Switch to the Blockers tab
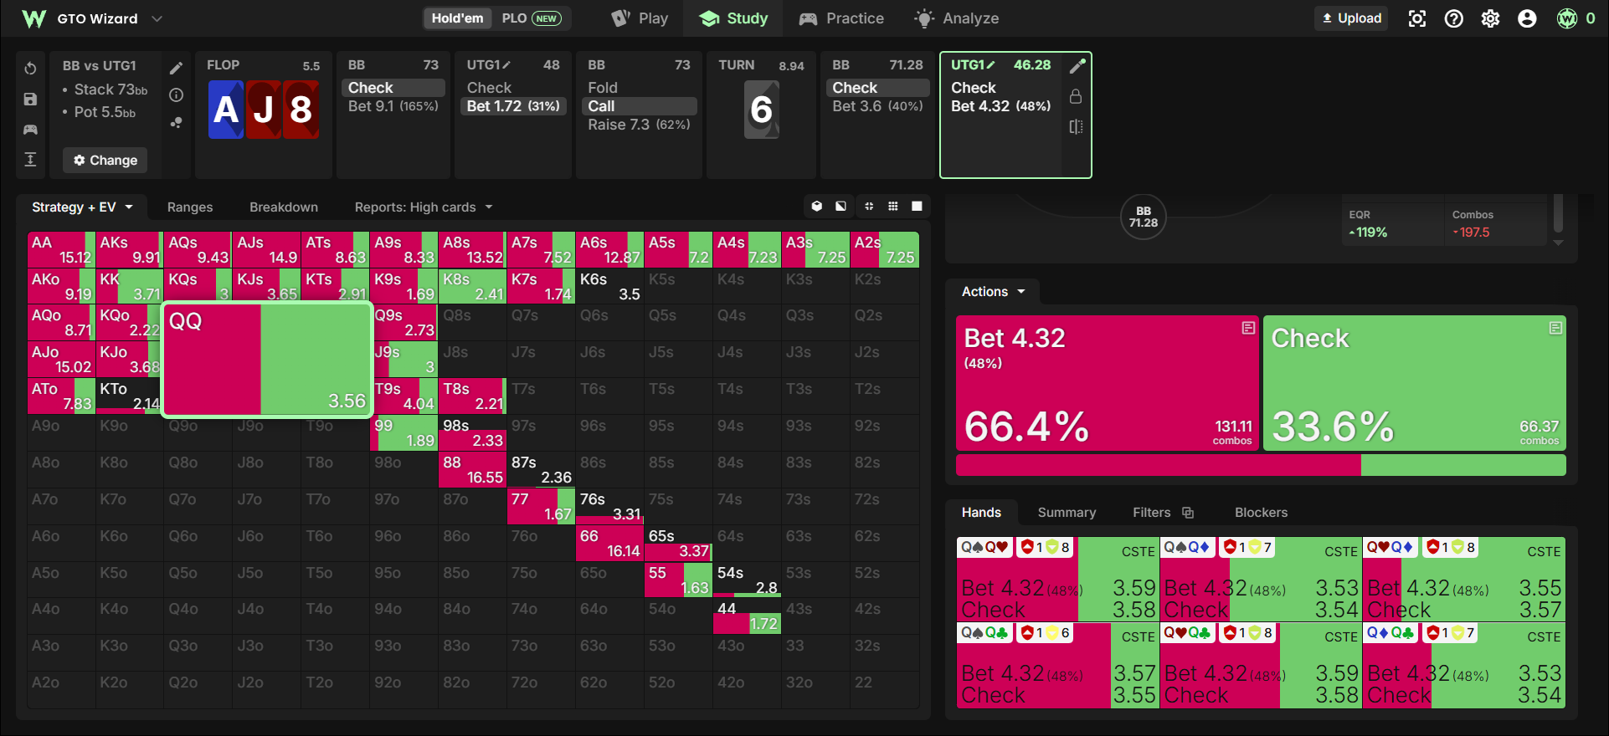Image resolution: width=1609 pixels, height=736 pixels. [x=1261, y=513]
